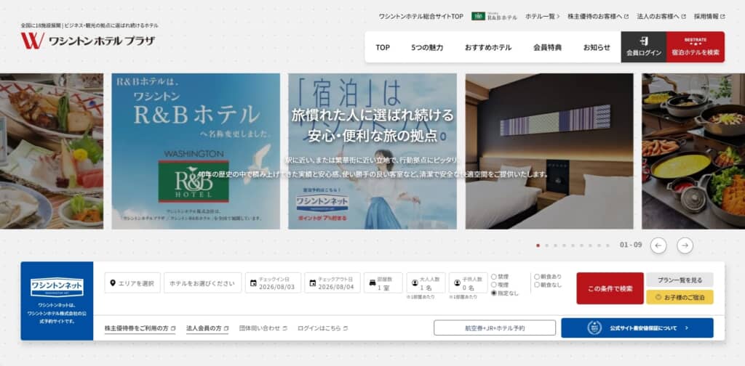Open the ホテルをお選びください hotel selector
The width and height of the screenshot is (745, 366).
point(202,282)
